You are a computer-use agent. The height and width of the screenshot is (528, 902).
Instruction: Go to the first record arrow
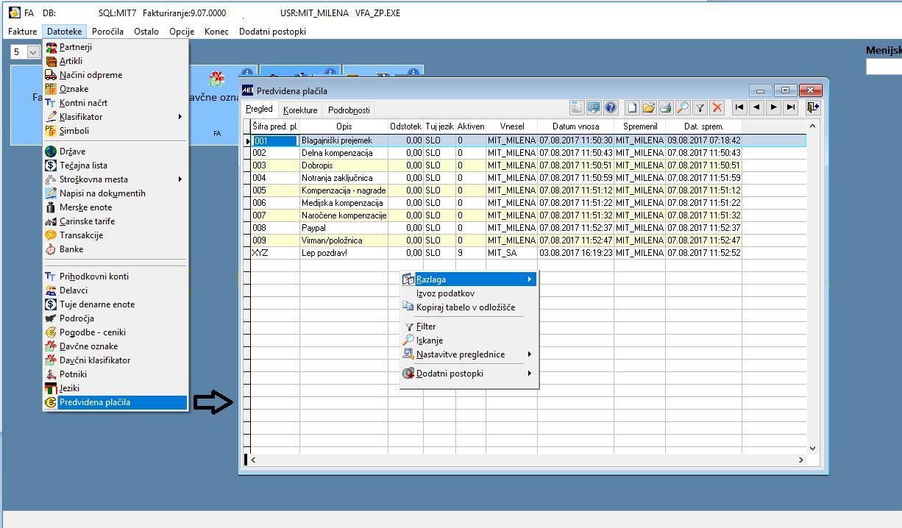coord(739,108)
